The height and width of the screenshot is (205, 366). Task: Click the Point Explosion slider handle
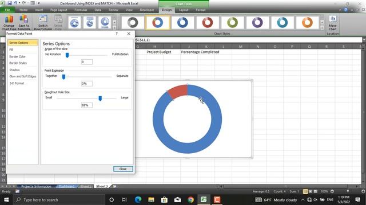63,77
